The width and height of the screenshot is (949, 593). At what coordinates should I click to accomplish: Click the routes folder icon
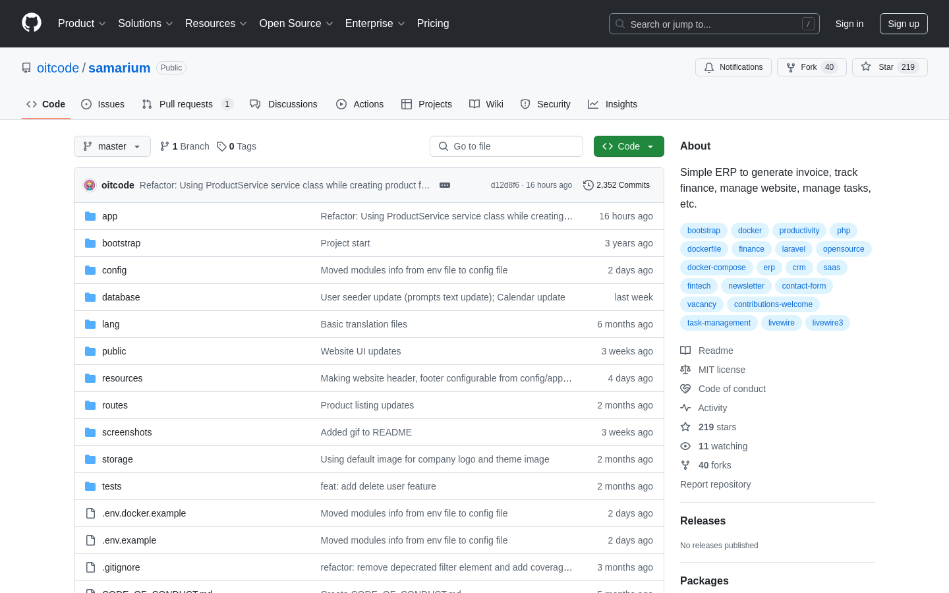(x=90, y=405)
